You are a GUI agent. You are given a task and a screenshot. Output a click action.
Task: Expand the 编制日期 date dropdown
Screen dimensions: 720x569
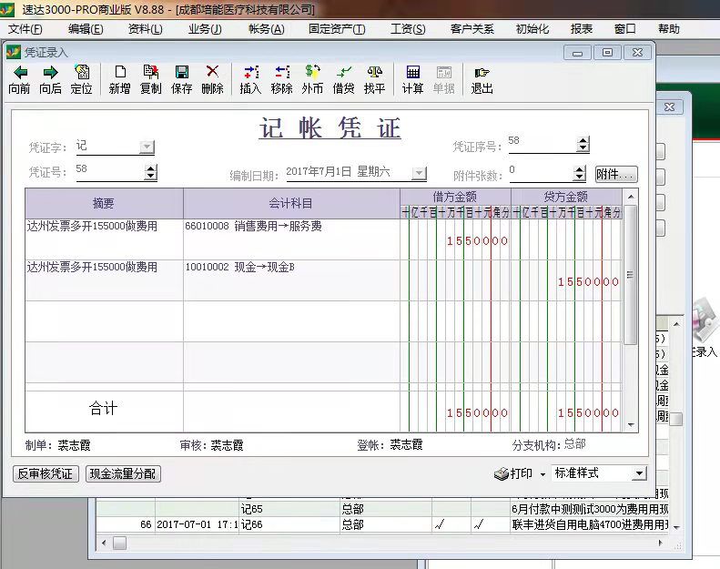point(419,173)
